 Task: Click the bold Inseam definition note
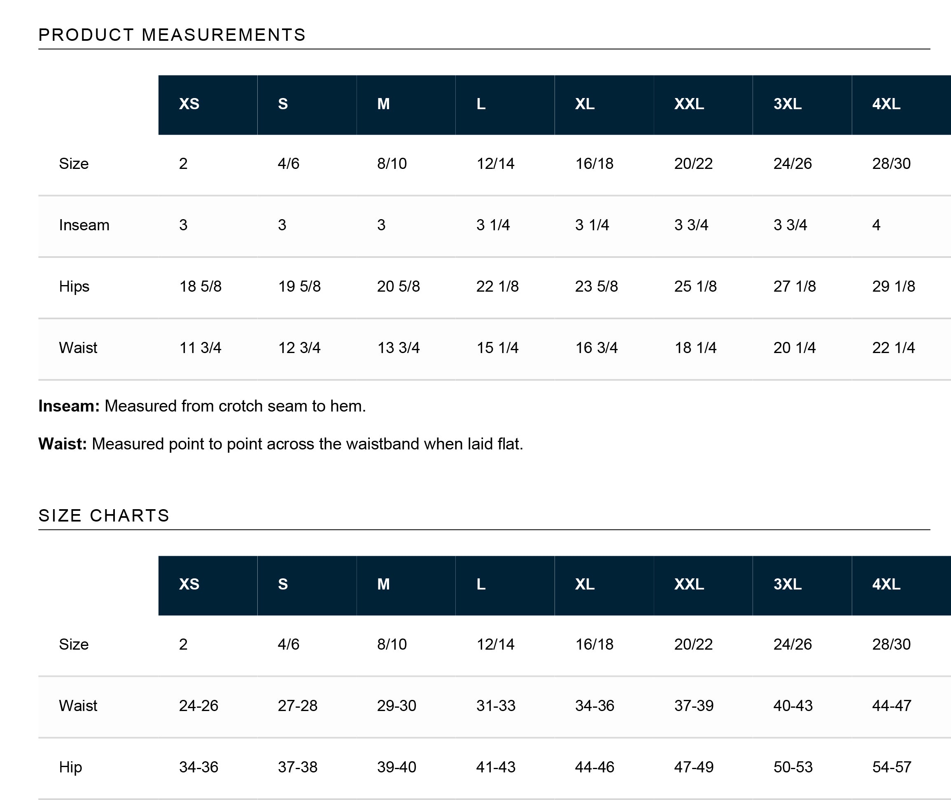[x=68, y=406]
